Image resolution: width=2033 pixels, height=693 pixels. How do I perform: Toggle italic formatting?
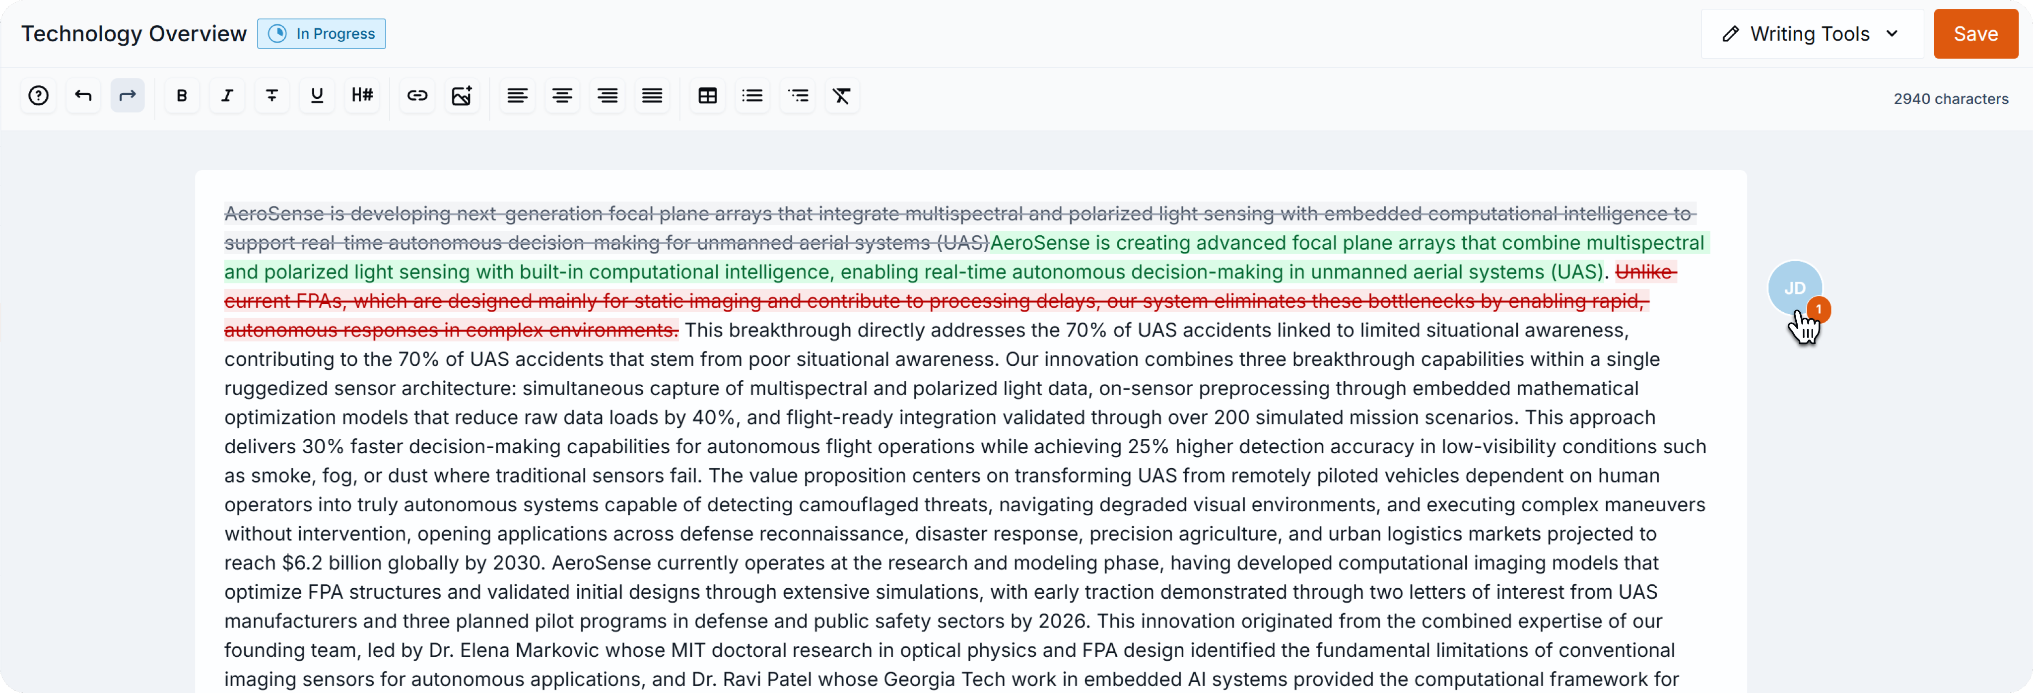pos(227,96)
